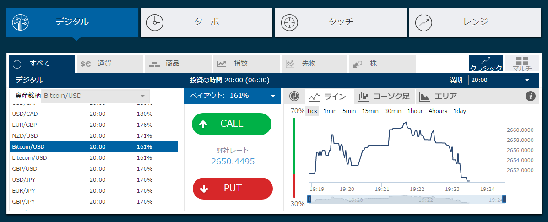Open the 満期 expiry 20:00 dropdown

[500, 80]
